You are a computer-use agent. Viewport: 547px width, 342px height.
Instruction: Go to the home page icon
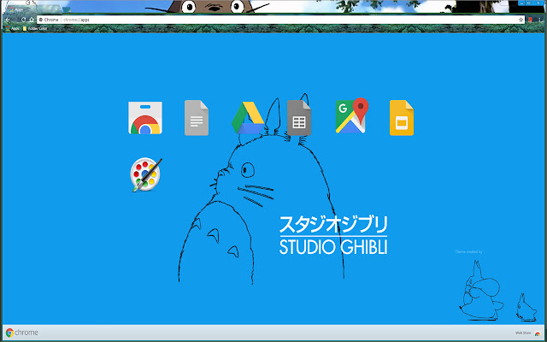[32, 20]
